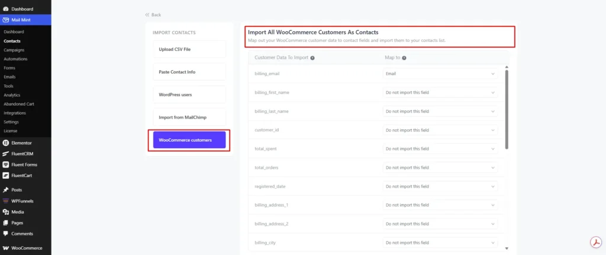Click the billing_email field label
Viewport: 606px width, 255px height.
[x=267, y=74]
